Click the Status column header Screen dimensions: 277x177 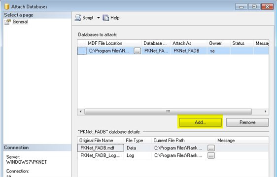(x=242, y=43)
